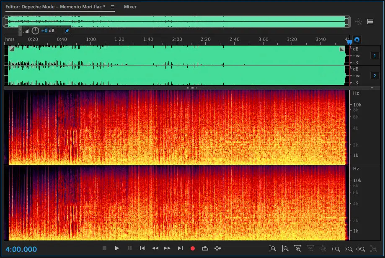The width and height of the screenshot is (385, 258).
Task: Toggle snapping magnet icon
Action: click(357, 40)
